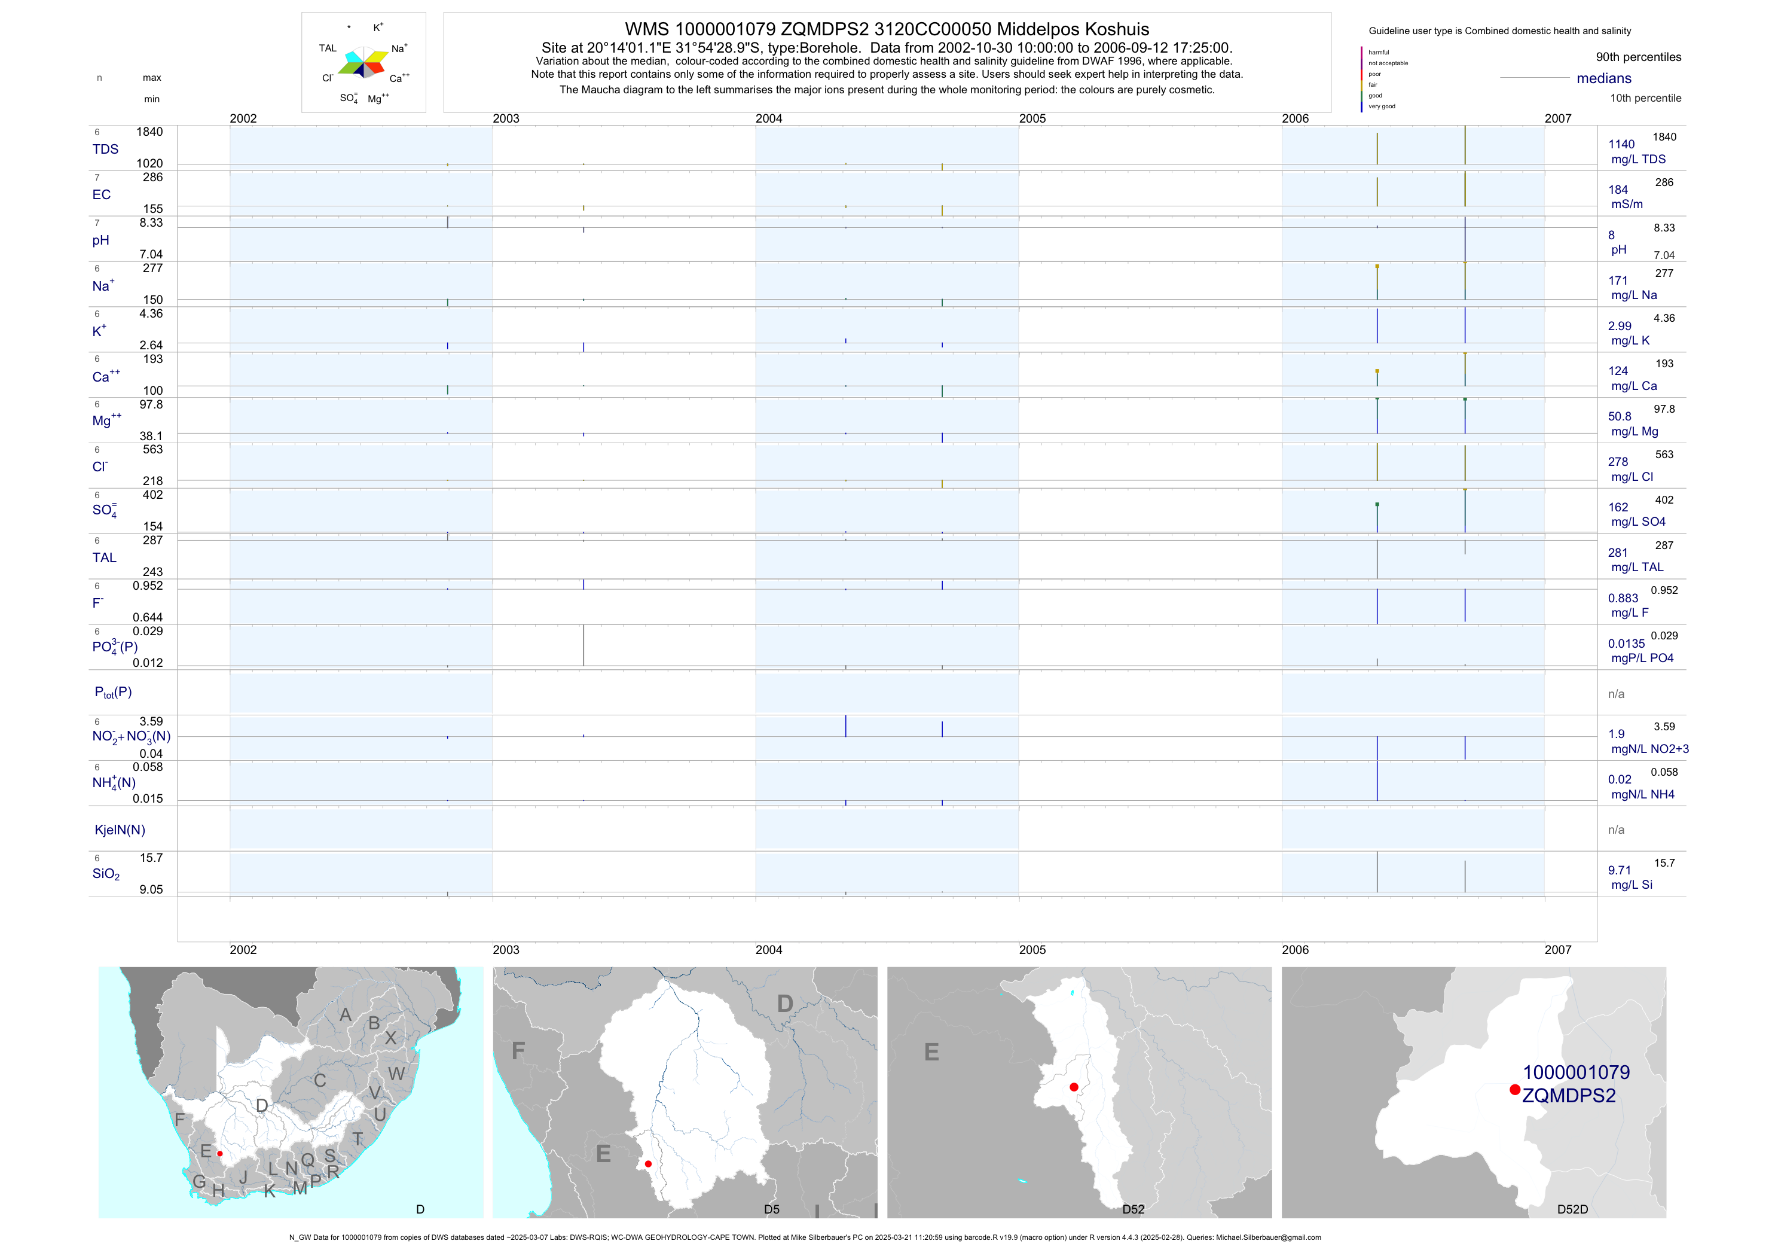Viewport: 1775px width, 1256px height.
Task: Click the red dot on D52 map
Action: (1074, 1087)
